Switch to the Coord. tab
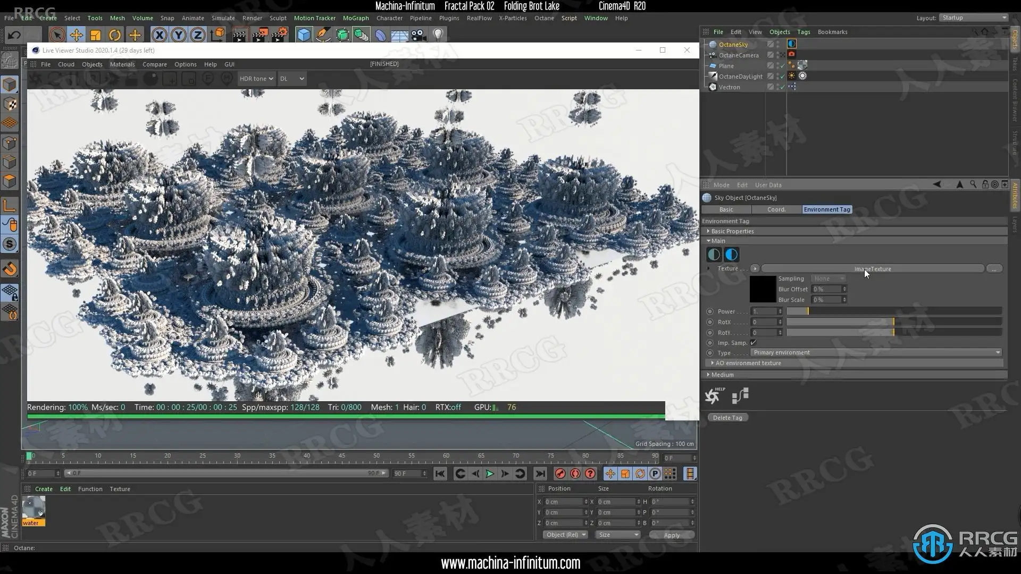The height and width of the screenshot is (574, 1021). coord(776,209)
